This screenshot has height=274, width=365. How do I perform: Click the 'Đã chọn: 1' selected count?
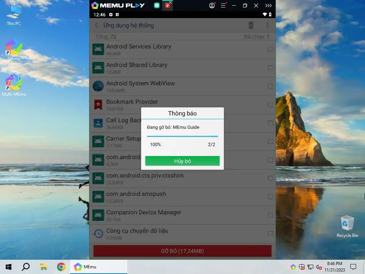click(x=257, y=37)
